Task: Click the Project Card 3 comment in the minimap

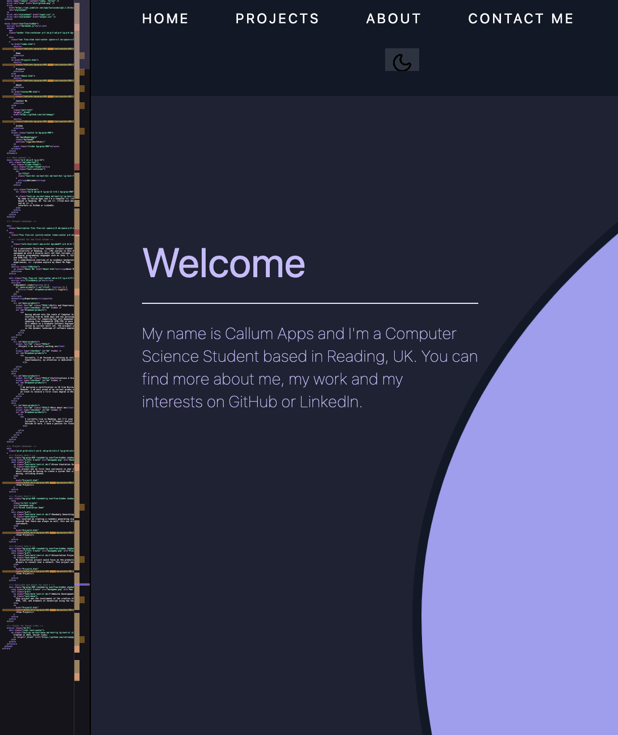Action: (x=23, y=546)
